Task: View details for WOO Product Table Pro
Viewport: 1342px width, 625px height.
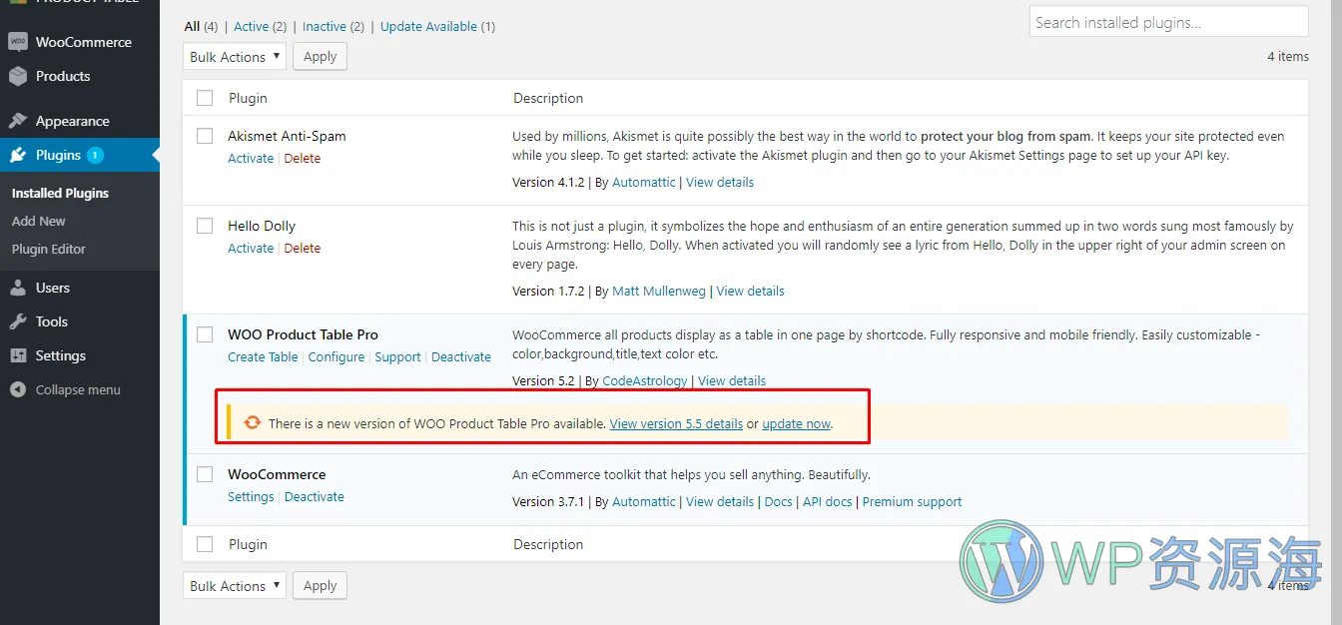Action: pos(732,380)
